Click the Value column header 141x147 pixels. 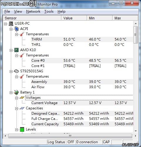point(74,18)
